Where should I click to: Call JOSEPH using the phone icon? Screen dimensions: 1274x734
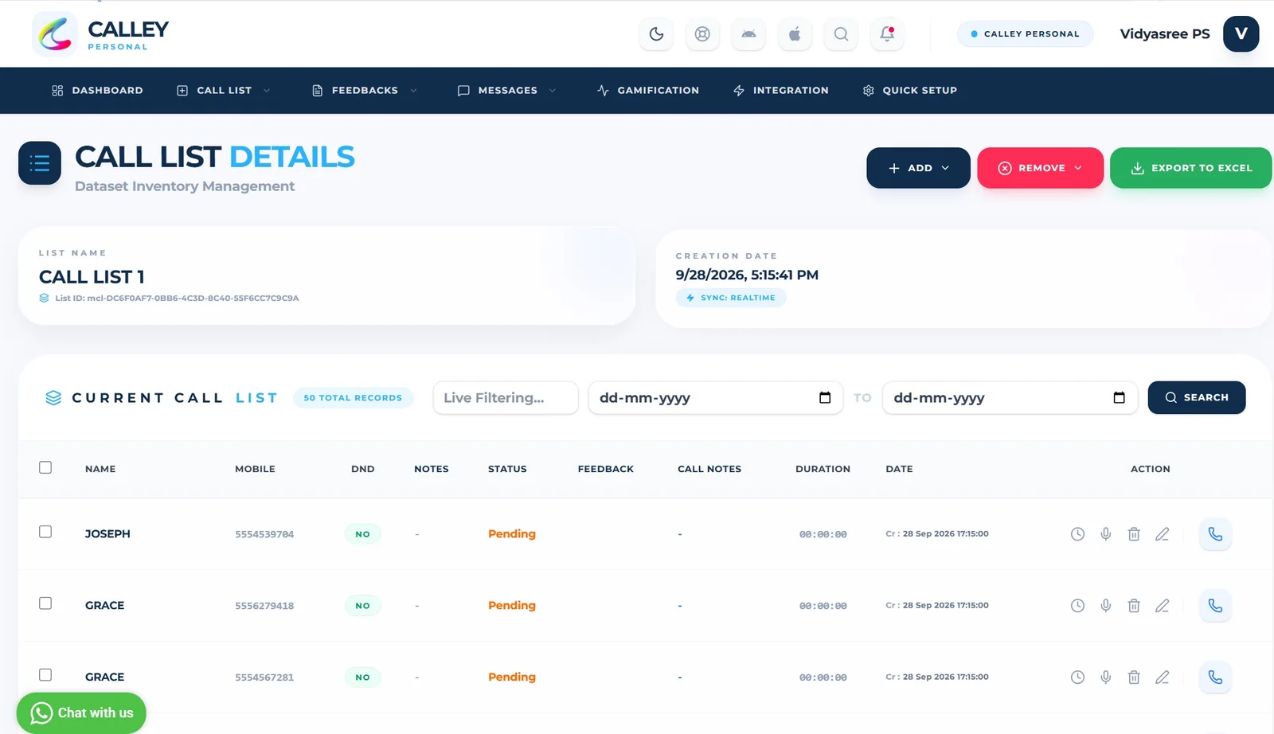click(1215, 534)
